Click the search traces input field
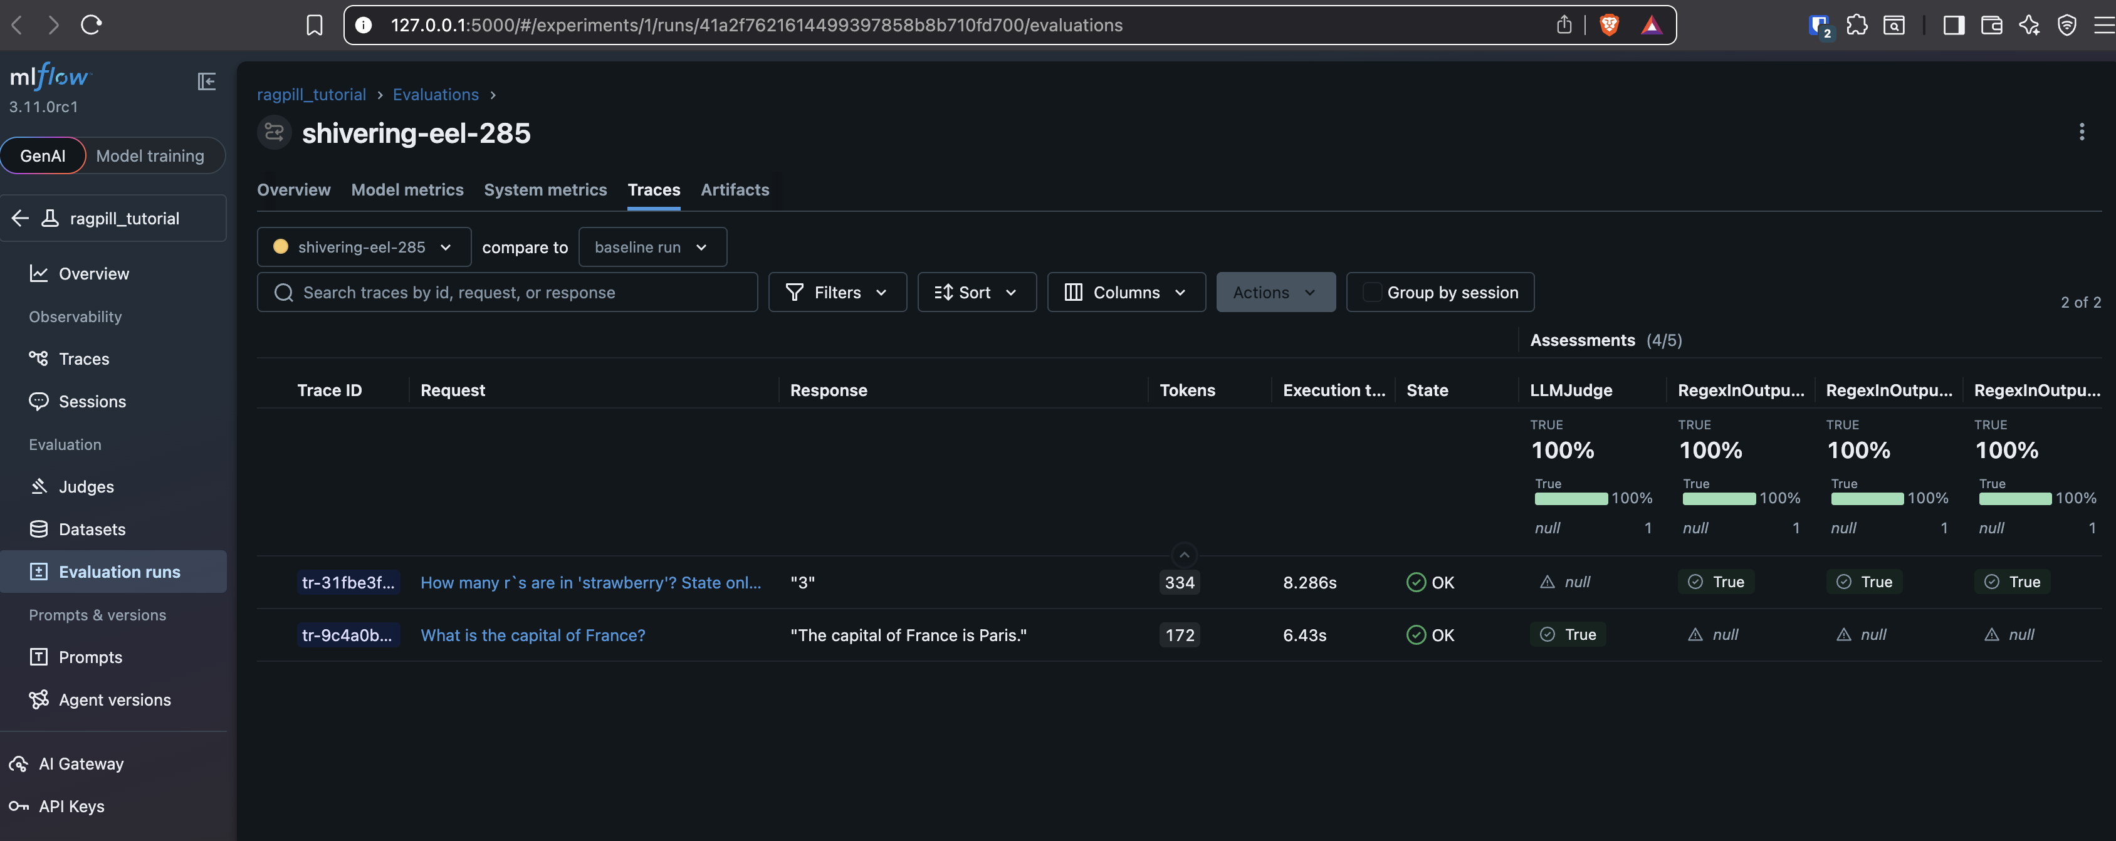Viewport: 2116px width, 841px height. (508, 293)
